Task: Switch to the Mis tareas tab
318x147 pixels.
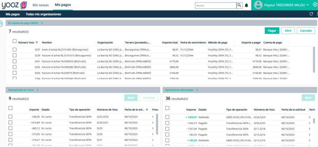Action: (40, 5)
